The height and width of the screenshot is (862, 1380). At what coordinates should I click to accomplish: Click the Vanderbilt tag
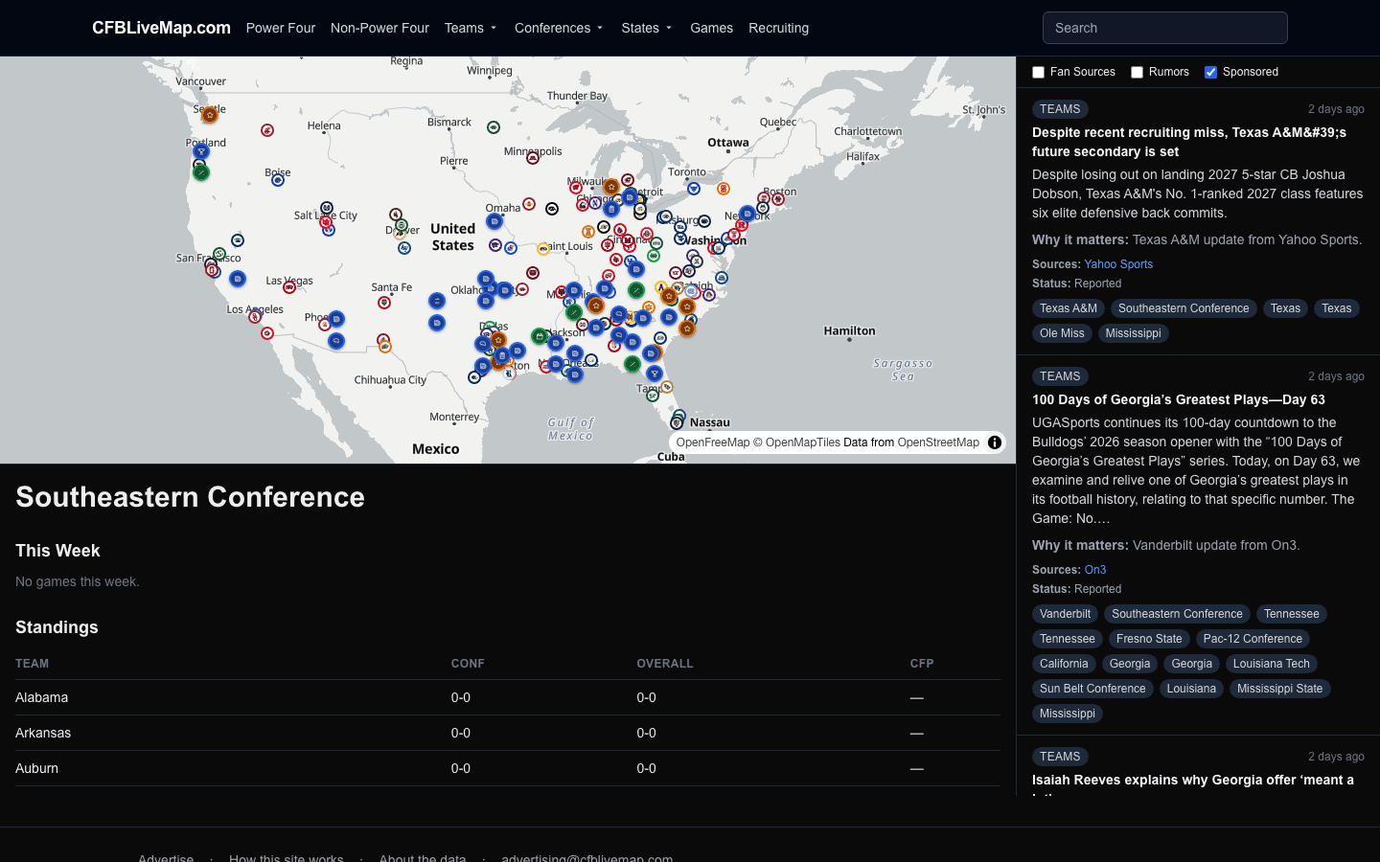pyautogui.click(x=1065, y=614)
